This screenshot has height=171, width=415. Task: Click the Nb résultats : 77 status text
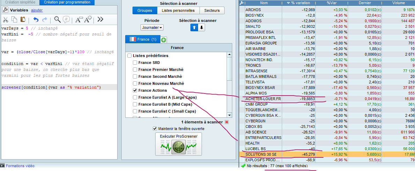click(x=277, y=166)
